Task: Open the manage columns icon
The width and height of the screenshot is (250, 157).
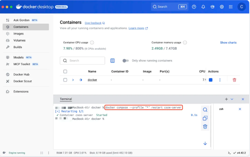Action: (x=112, y=60)
